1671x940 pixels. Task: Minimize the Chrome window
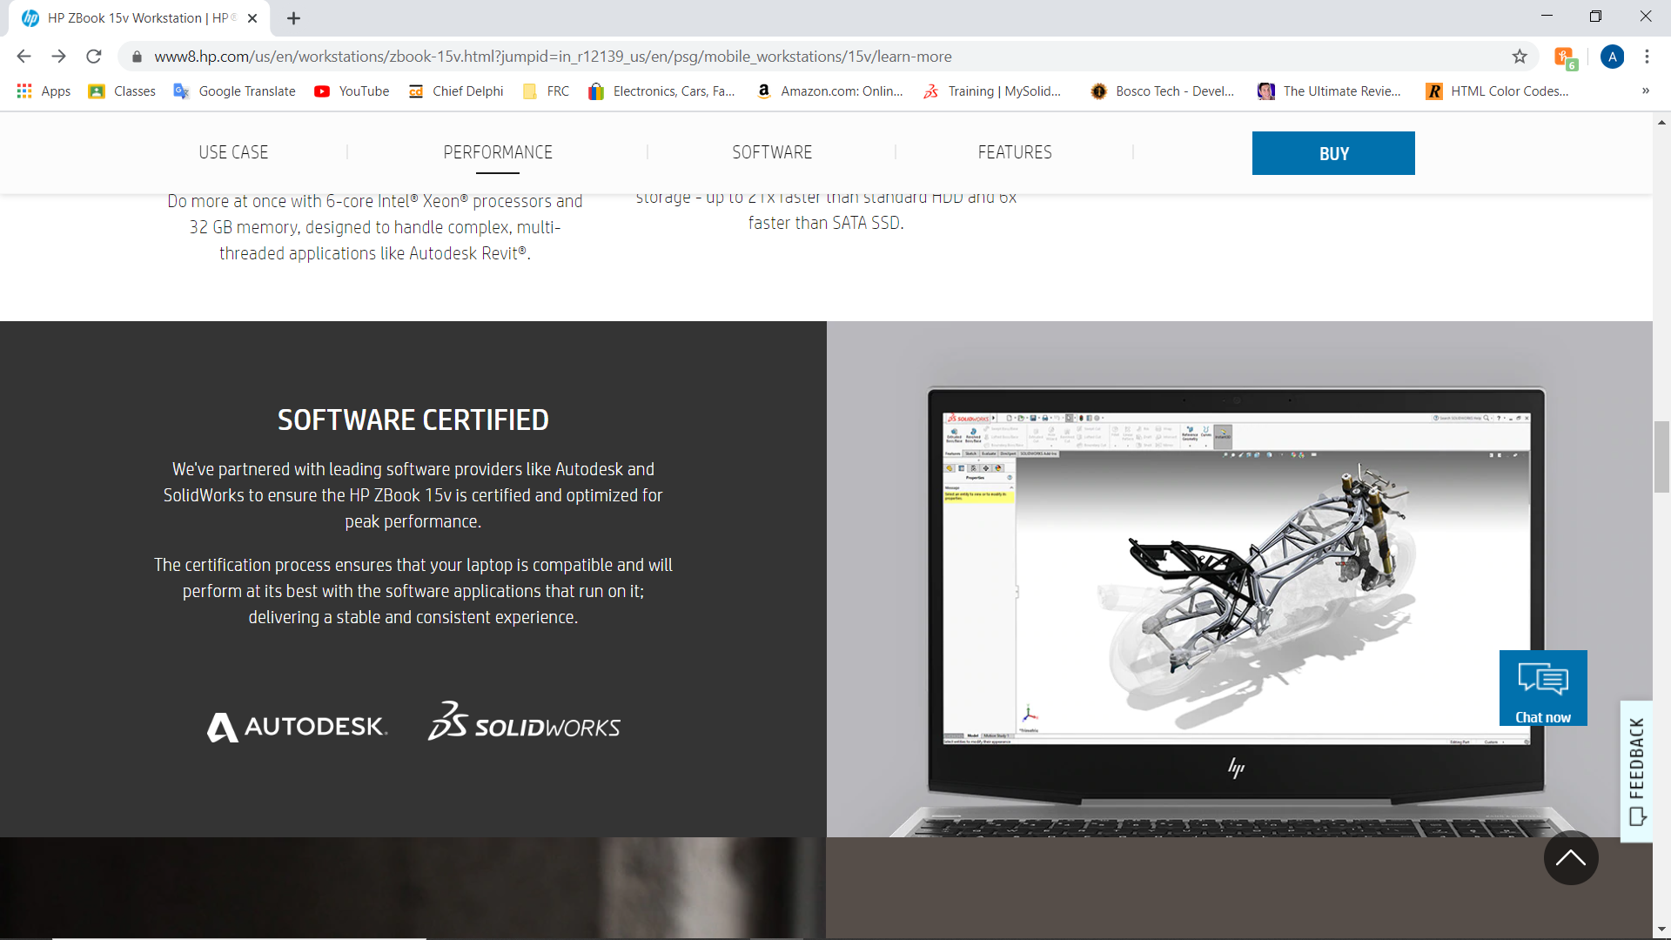tap(1547, 17)
